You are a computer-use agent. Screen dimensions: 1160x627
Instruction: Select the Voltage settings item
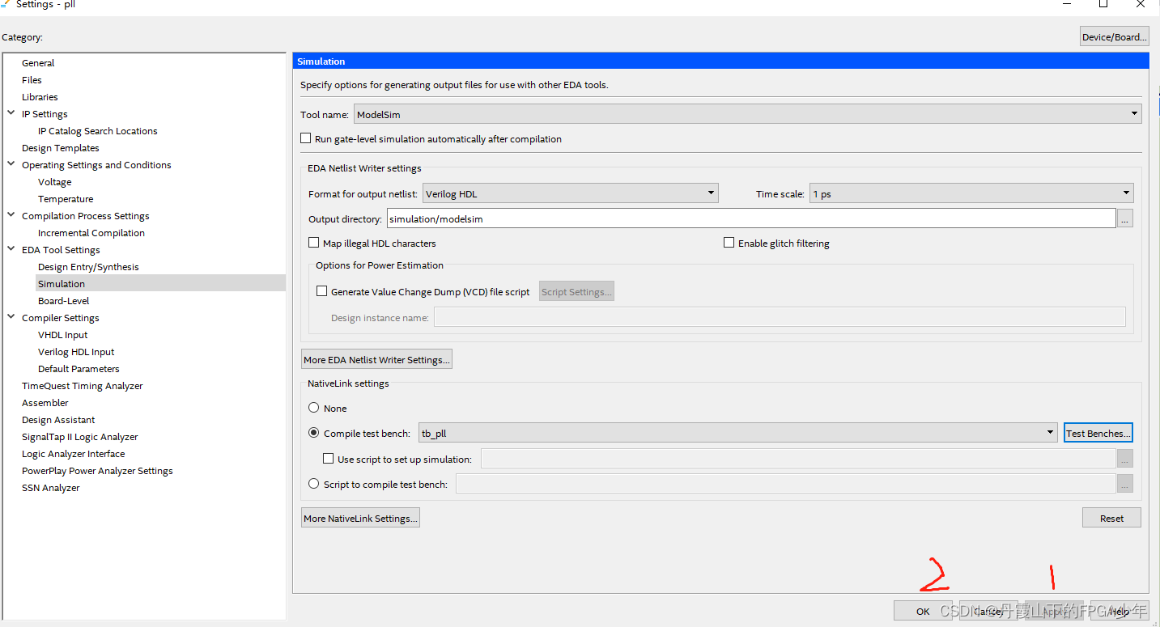[54, 182]
